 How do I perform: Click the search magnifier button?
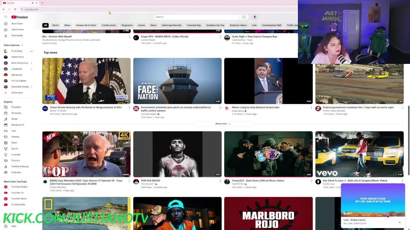tap(244, 17)
